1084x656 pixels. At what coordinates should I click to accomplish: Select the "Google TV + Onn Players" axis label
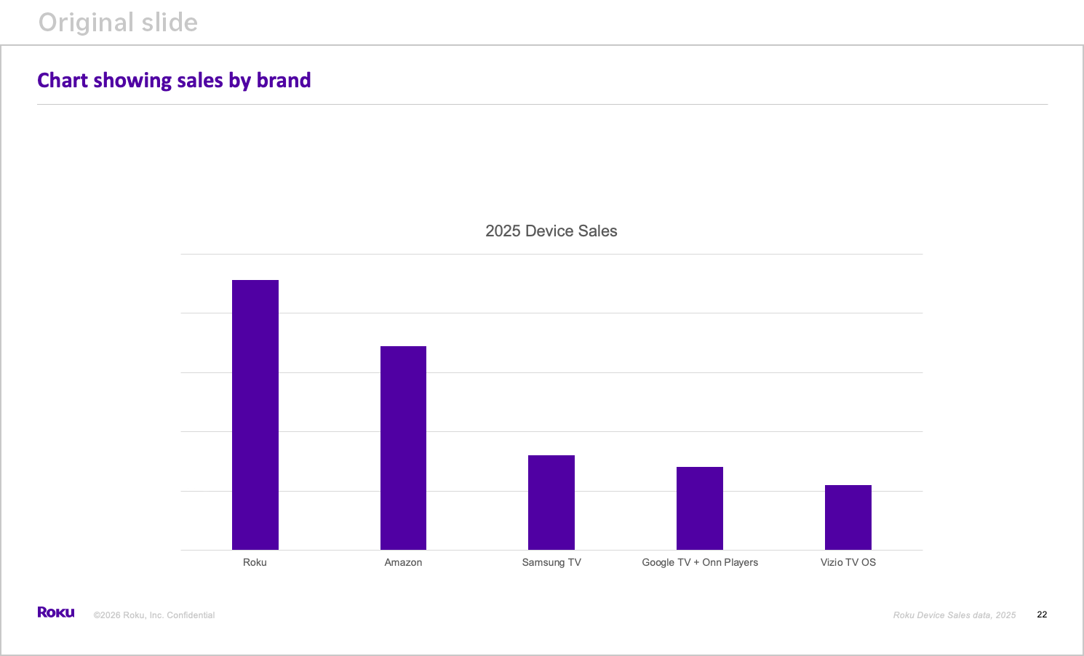pyautogui.click(x=700, y=562)
